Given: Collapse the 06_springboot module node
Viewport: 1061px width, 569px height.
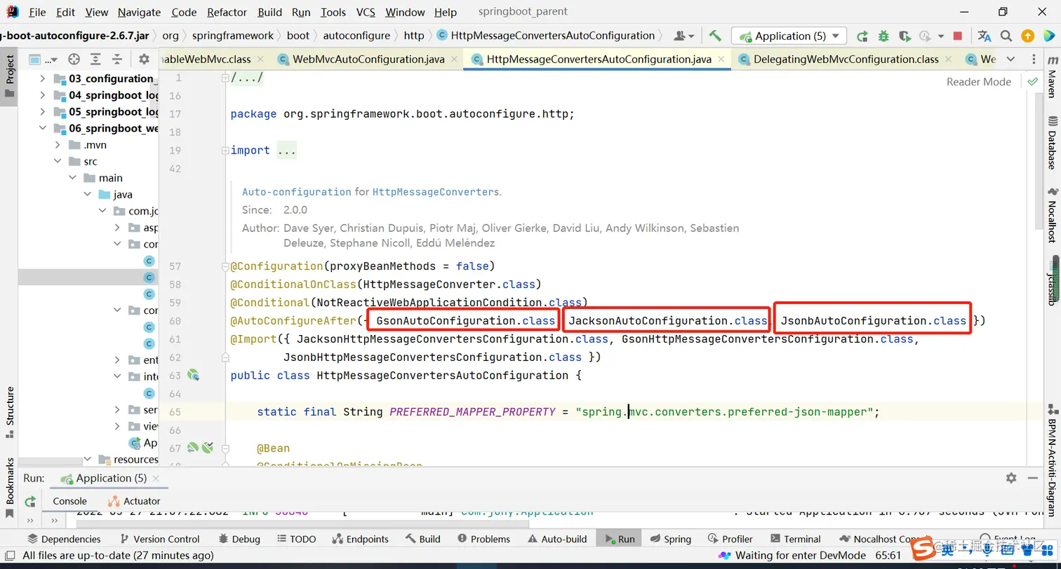Looking at the screenshot, I should point(43,128).
